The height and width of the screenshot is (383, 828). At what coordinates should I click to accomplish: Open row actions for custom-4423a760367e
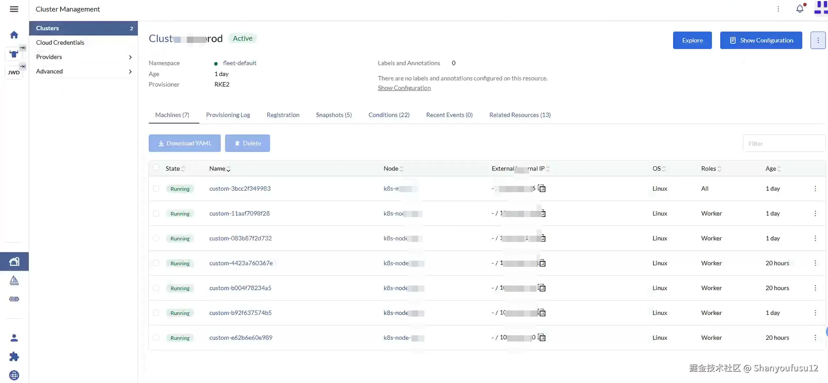[815, 263]
